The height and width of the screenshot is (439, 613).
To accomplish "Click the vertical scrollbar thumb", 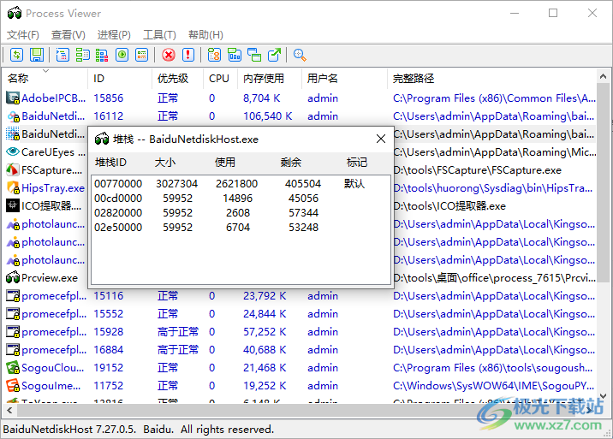I will 603,182.
